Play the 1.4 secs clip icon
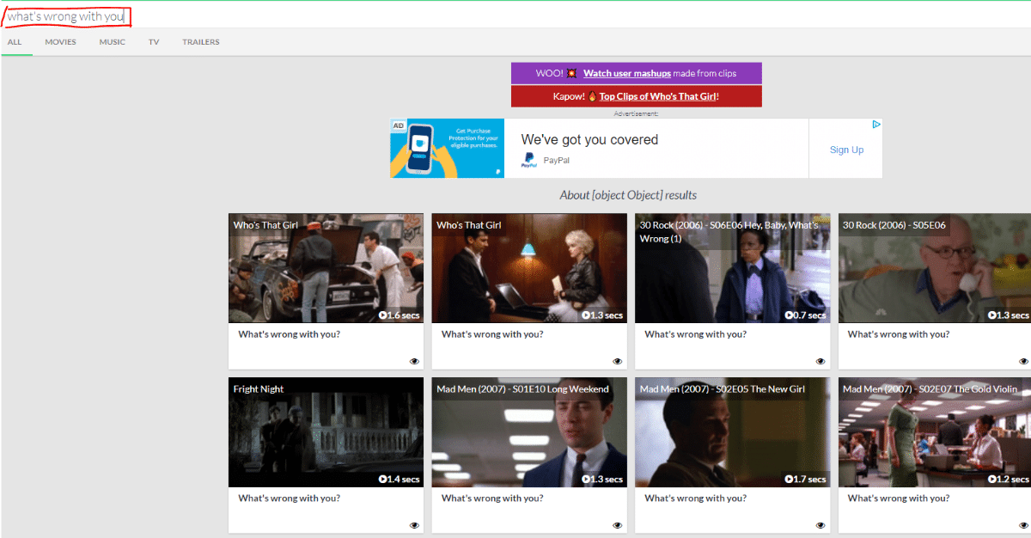 (x=382, y=480)
